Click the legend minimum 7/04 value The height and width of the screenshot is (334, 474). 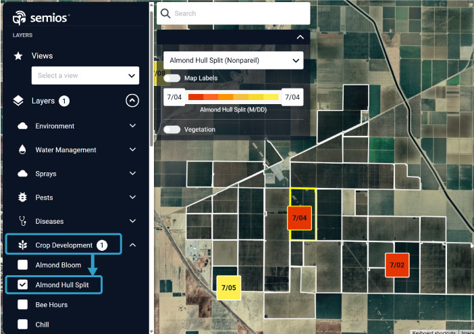point(174,97)
